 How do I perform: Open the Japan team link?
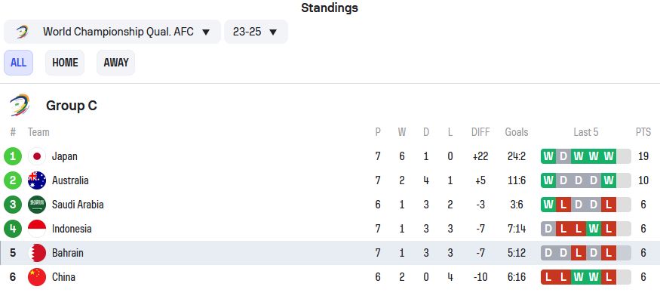pyautogui.click(x=65, y=156)
